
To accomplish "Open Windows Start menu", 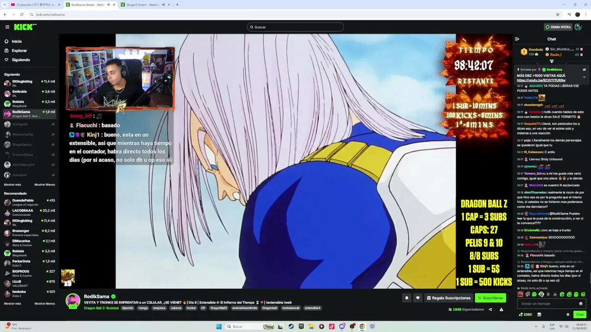I will click(219, 326).
